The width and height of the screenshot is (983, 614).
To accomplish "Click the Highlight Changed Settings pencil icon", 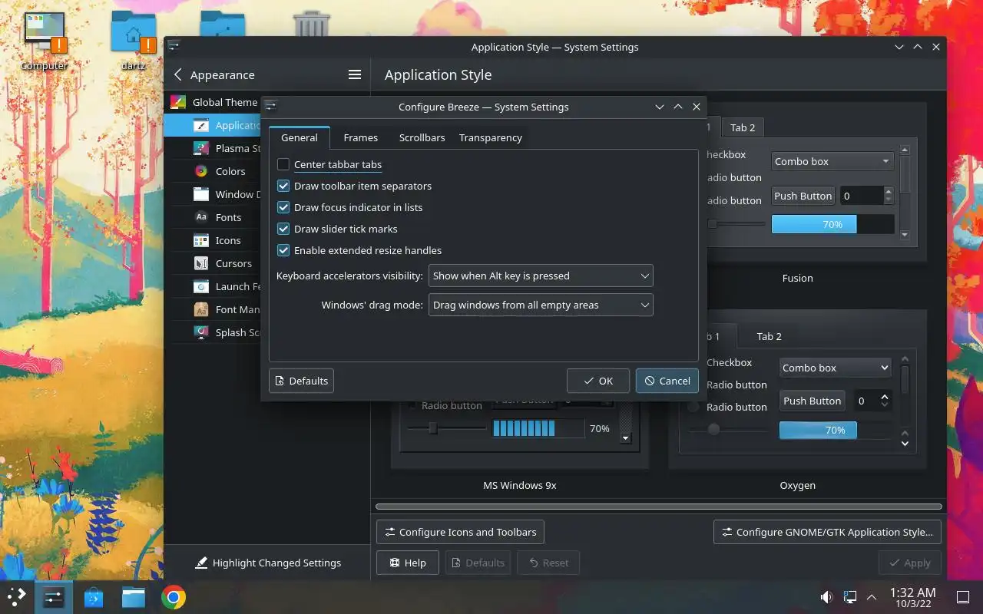I will click(x=201, y=563).
